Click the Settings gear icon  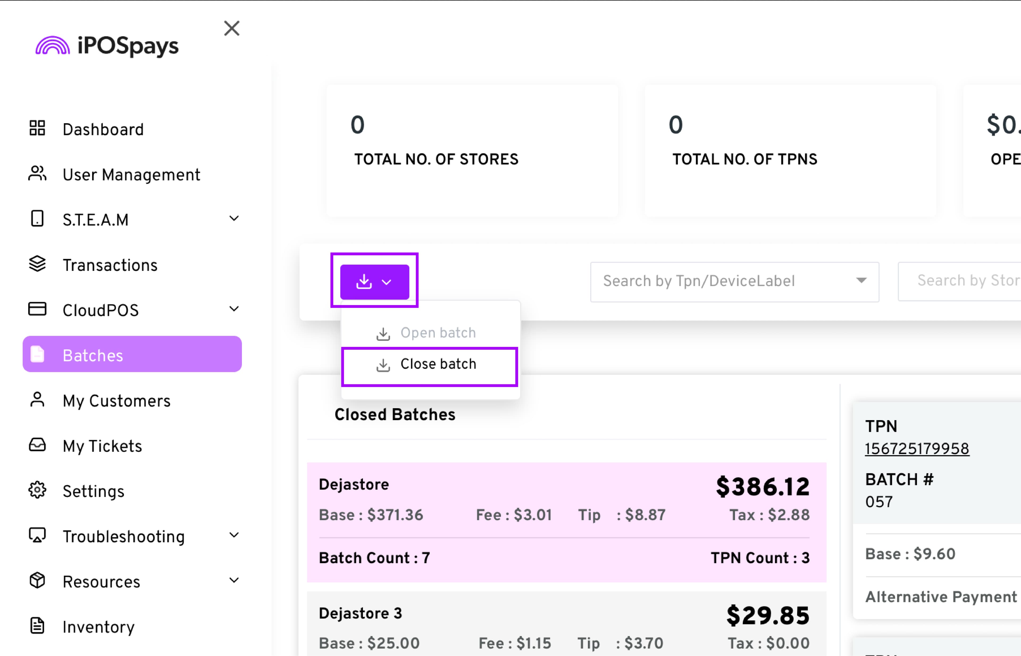click(37, 490)
